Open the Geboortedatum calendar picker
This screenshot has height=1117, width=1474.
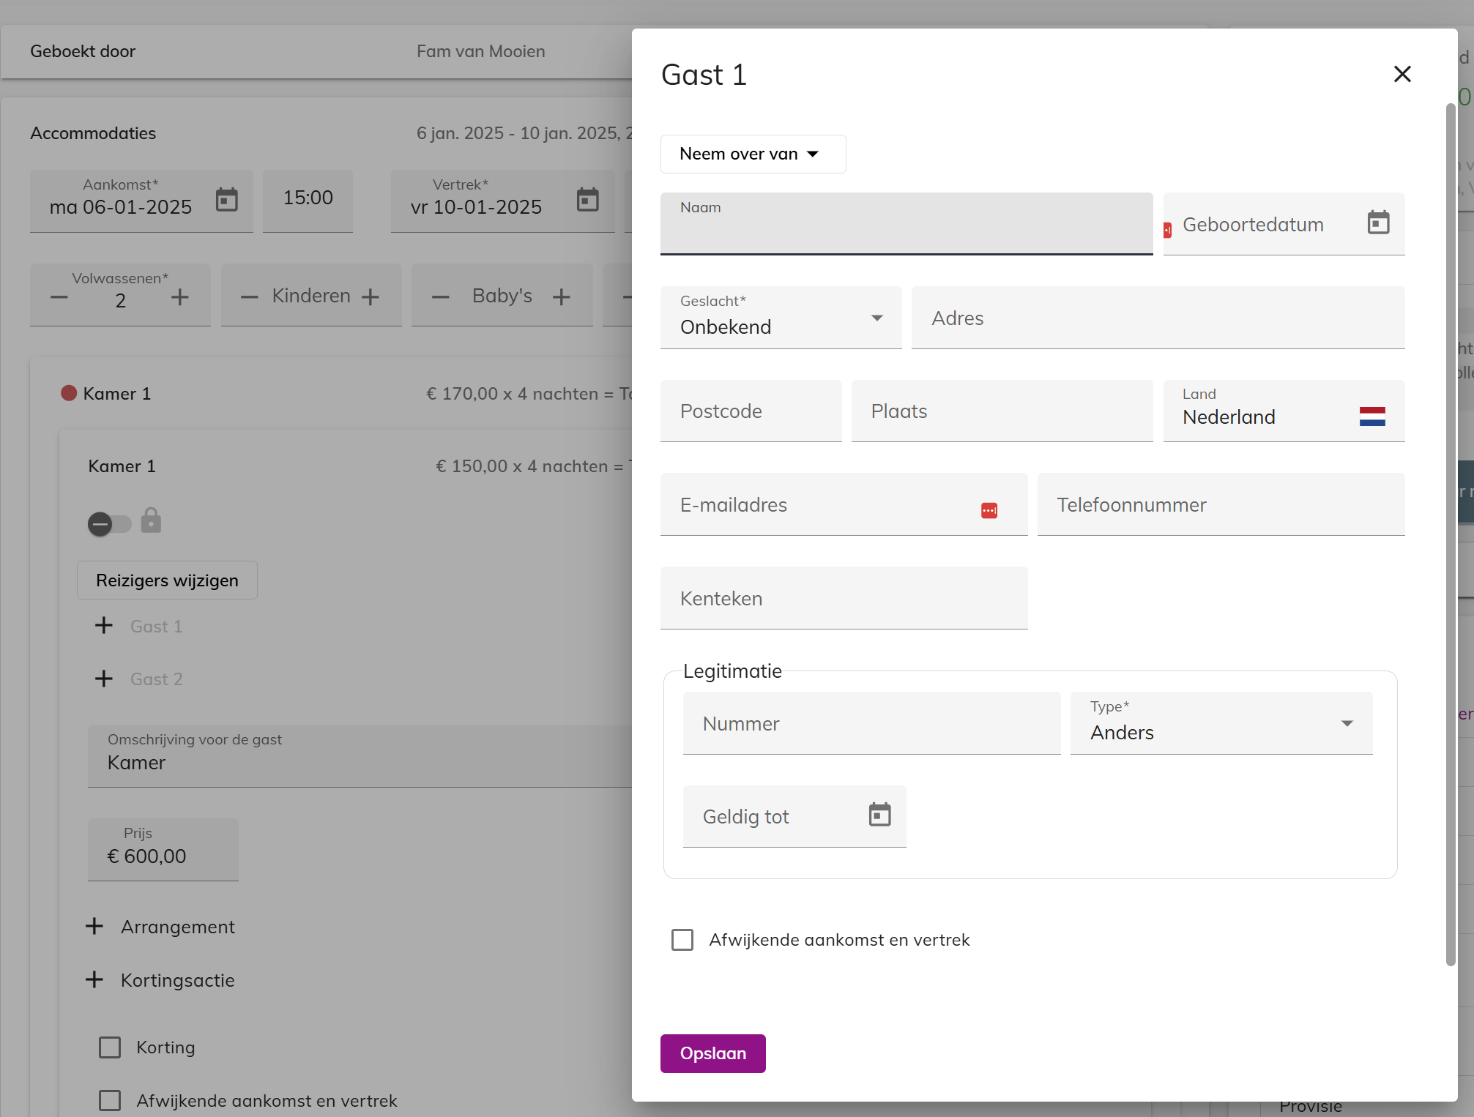pyautogui.click(x=1377, y=223)
